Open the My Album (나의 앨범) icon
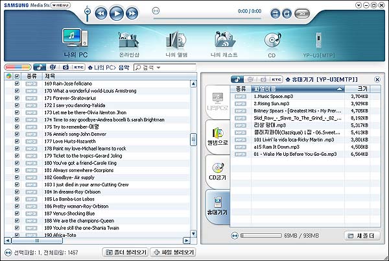This screenshot has height=261, width=389. pos(176,44)
